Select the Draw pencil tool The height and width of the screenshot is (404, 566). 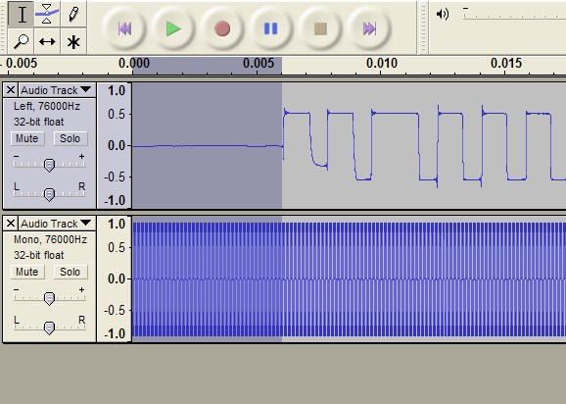[73, 15]
